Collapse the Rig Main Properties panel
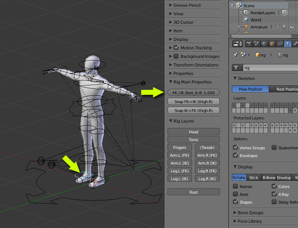The image size is (298, 228). coord(194,82)
